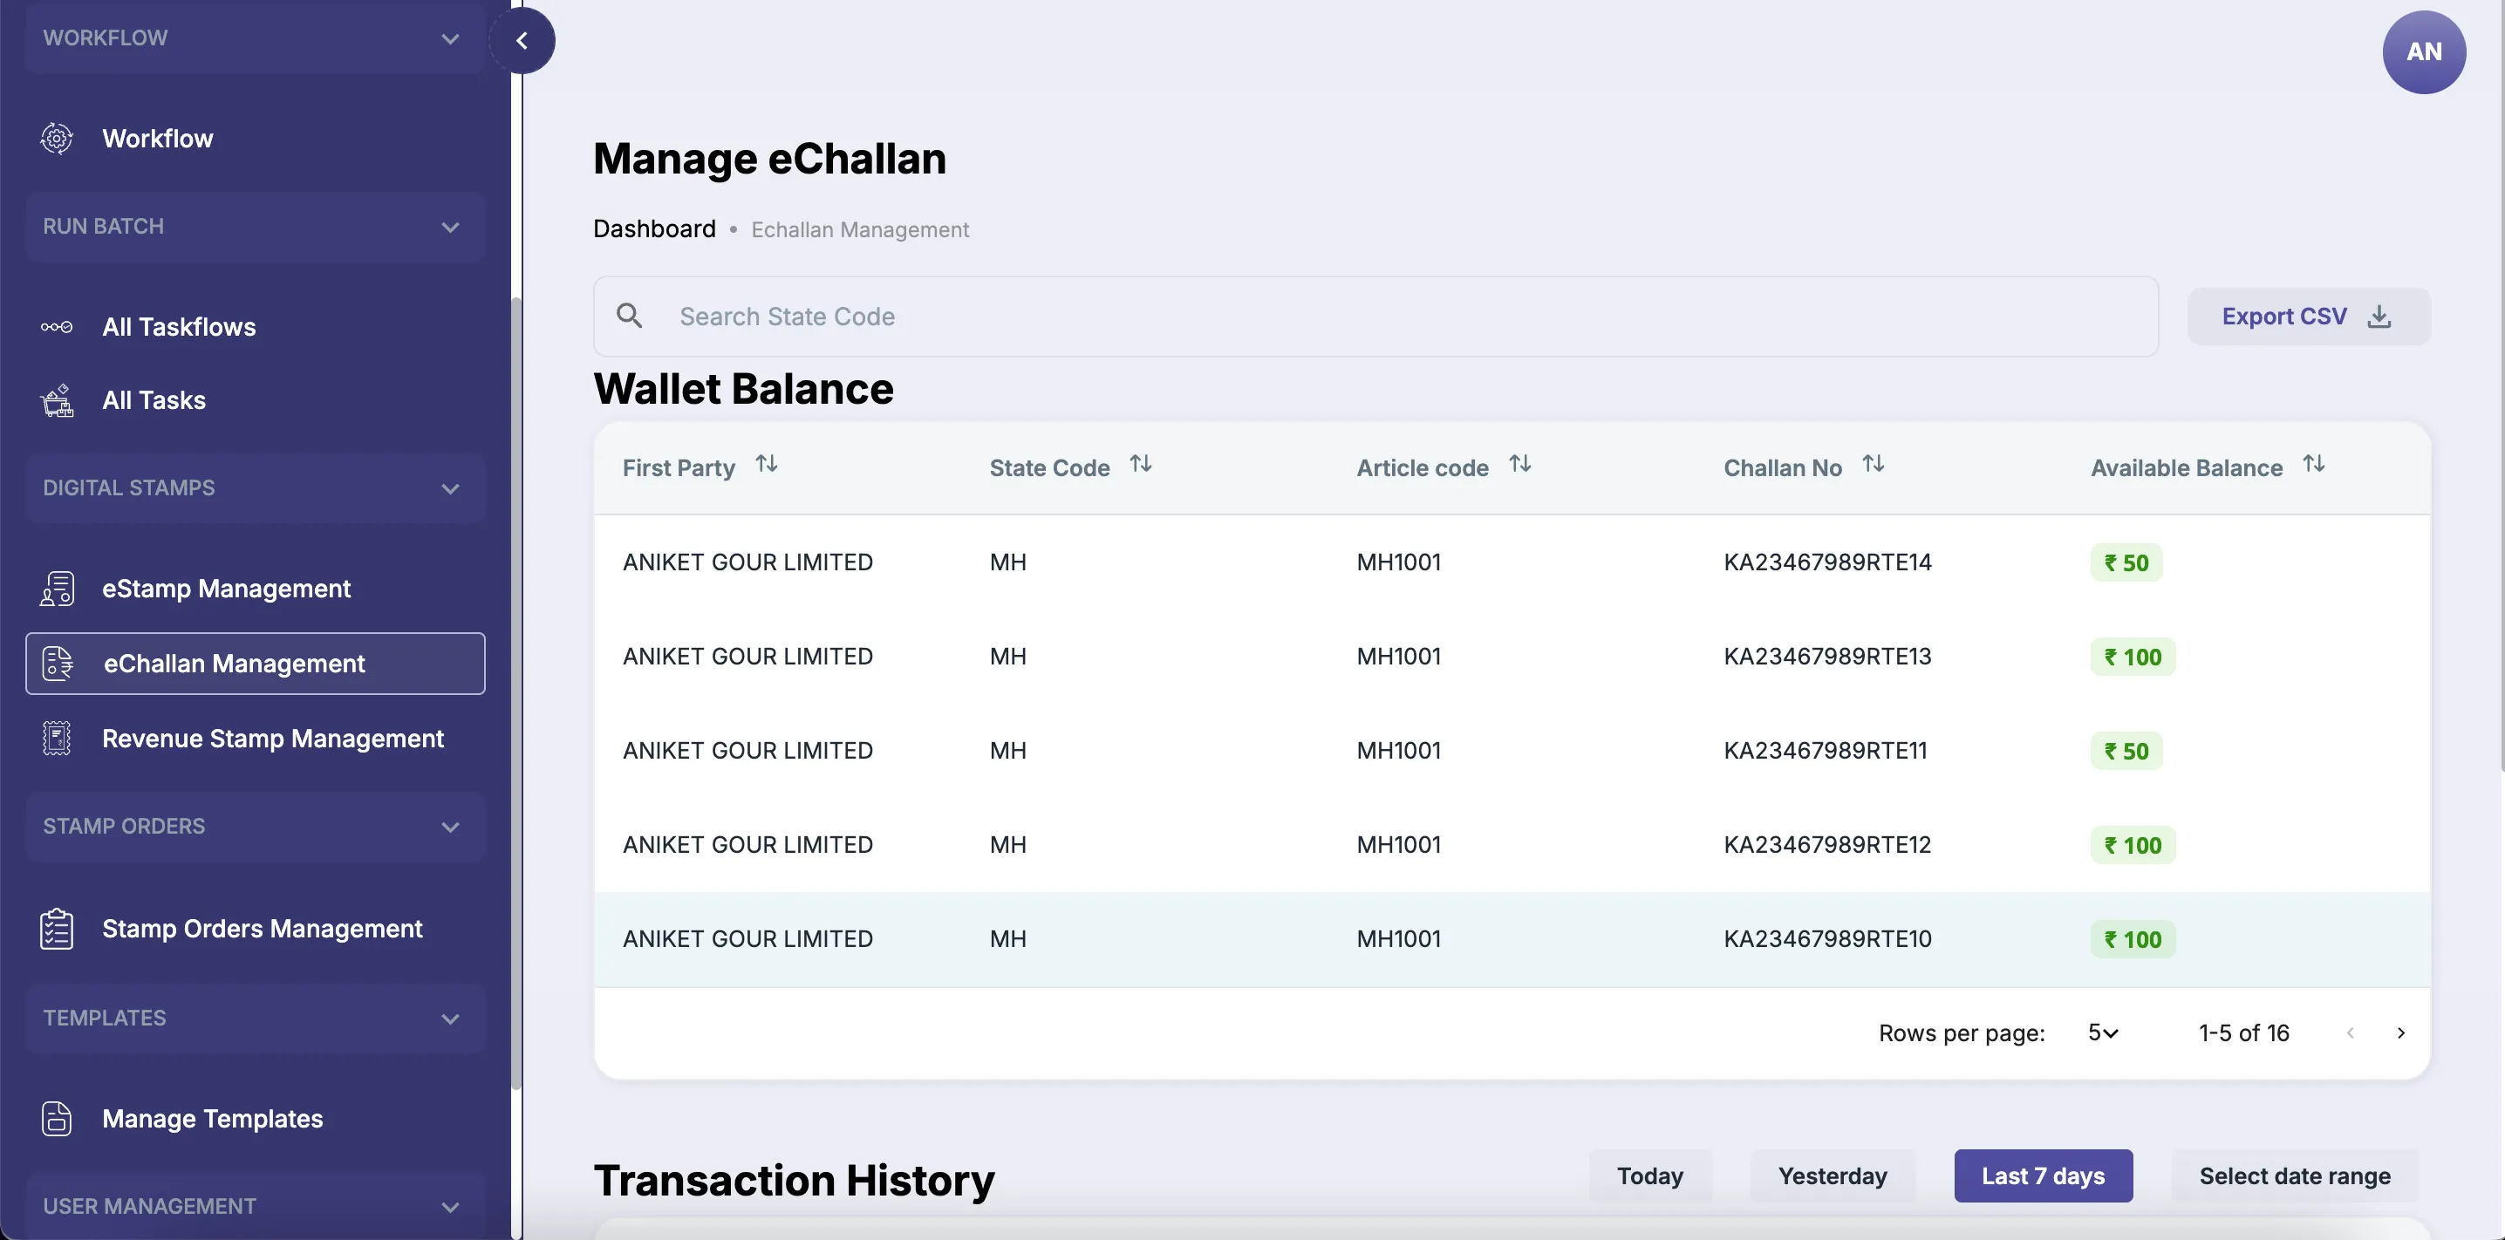Go to Dashboard breadcrumb link
The image size is (2505, 1240).
(654, 228)
